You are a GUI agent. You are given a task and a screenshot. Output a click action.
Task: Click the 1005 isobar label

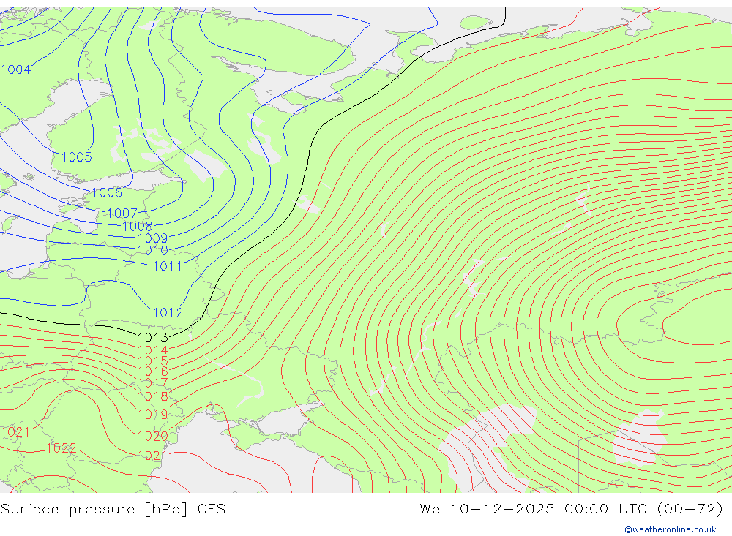coord(77,156)
